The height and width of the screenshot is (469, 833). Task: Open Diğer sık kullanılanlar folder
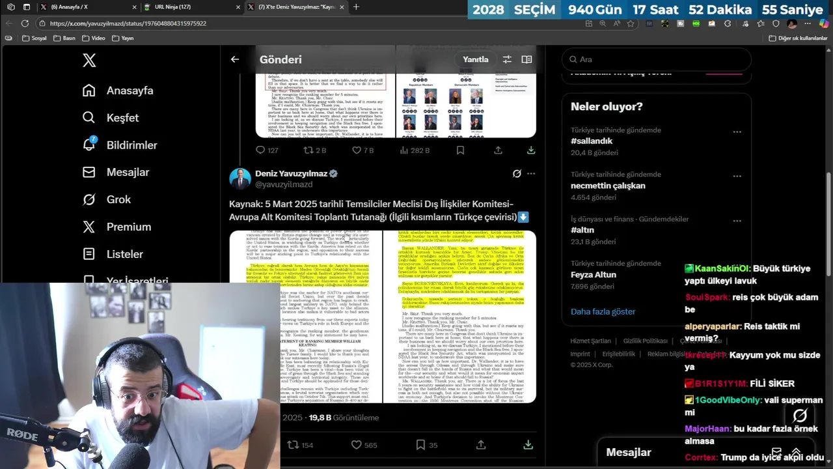pyautogui.click(x=798, y=38)
